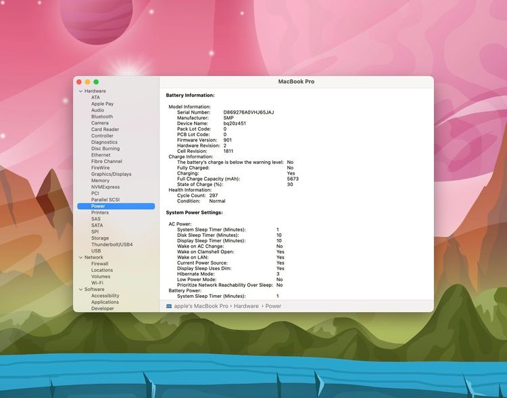507x398 pixels.
Task: Select Memory in the sidebar
Action: point(100,181)
